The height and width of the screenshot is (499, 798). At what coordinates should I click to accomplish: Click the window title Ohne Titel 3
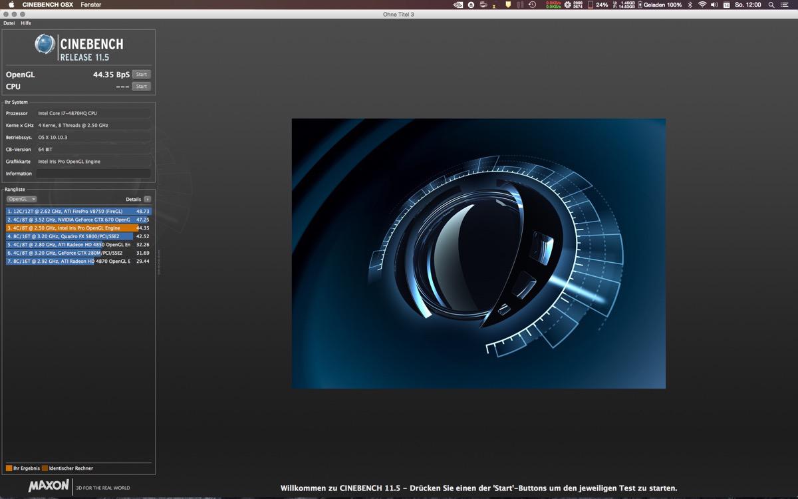(x=399, y=14)
